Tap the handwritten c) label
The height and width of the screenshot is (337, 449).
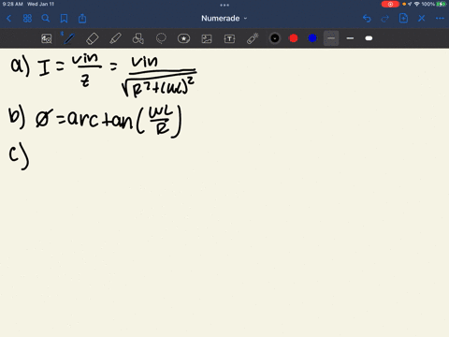click(x=19, y=155)
